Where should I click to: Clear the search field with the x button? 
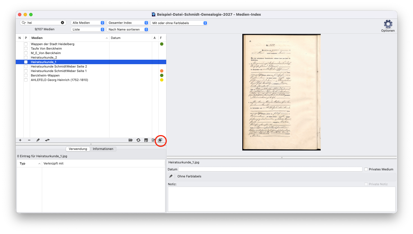point(62,23)
